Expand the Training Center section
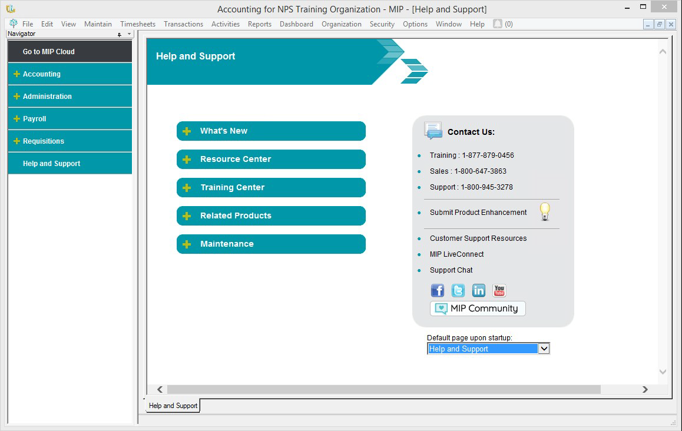This screenshot has height=431, width=682. 271,187
